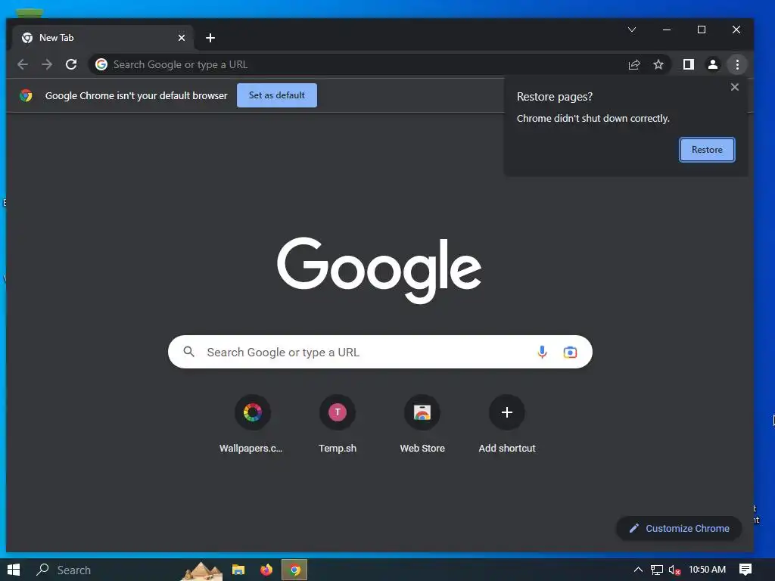This screenshot has width=775, height=581.
Task: Select the New Tab tab
Action: tap(104, 38)
